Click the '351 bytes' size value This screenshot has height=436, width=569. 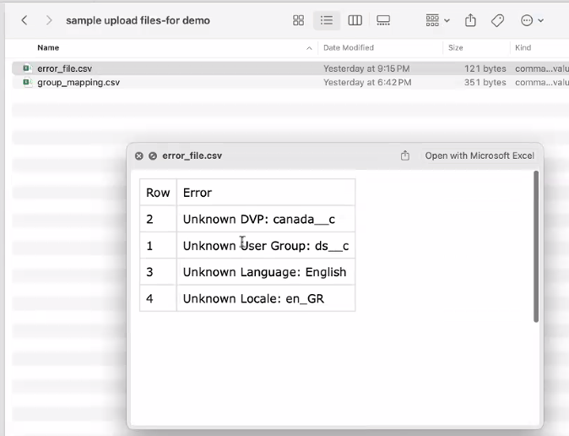coord(485,83)
